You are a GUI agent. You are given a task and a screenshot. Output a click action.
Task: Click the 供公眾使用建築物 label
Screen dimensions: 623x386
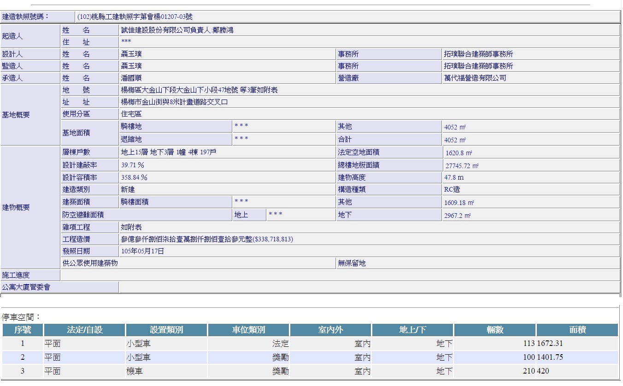pos(90,263)
